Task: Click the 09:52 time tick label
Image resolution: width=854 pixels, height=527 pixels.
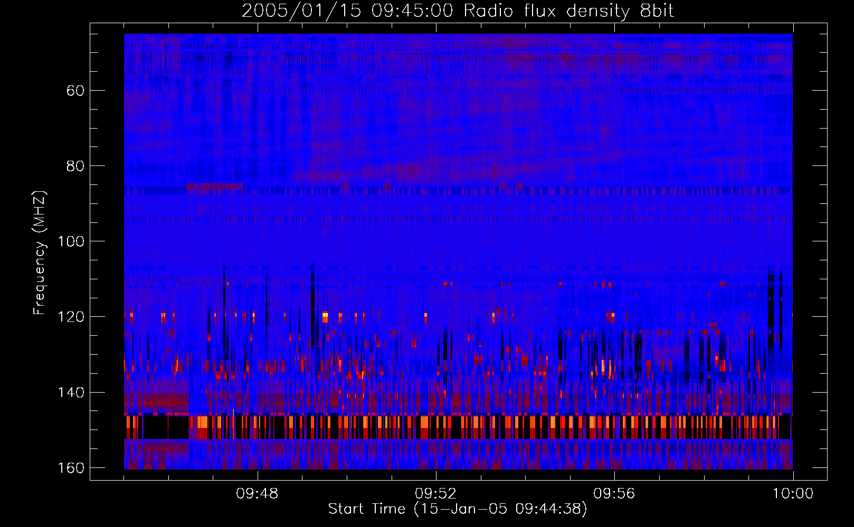Action: 436,494
